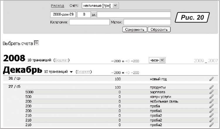Edit the комун услуги transaction entry
The width and height of the screenshot is (220, 129).
[x=211, y=97]
